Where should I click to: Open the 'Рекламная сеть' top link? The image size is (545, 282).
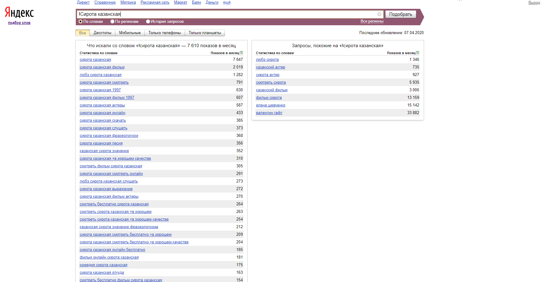[155, 2]
